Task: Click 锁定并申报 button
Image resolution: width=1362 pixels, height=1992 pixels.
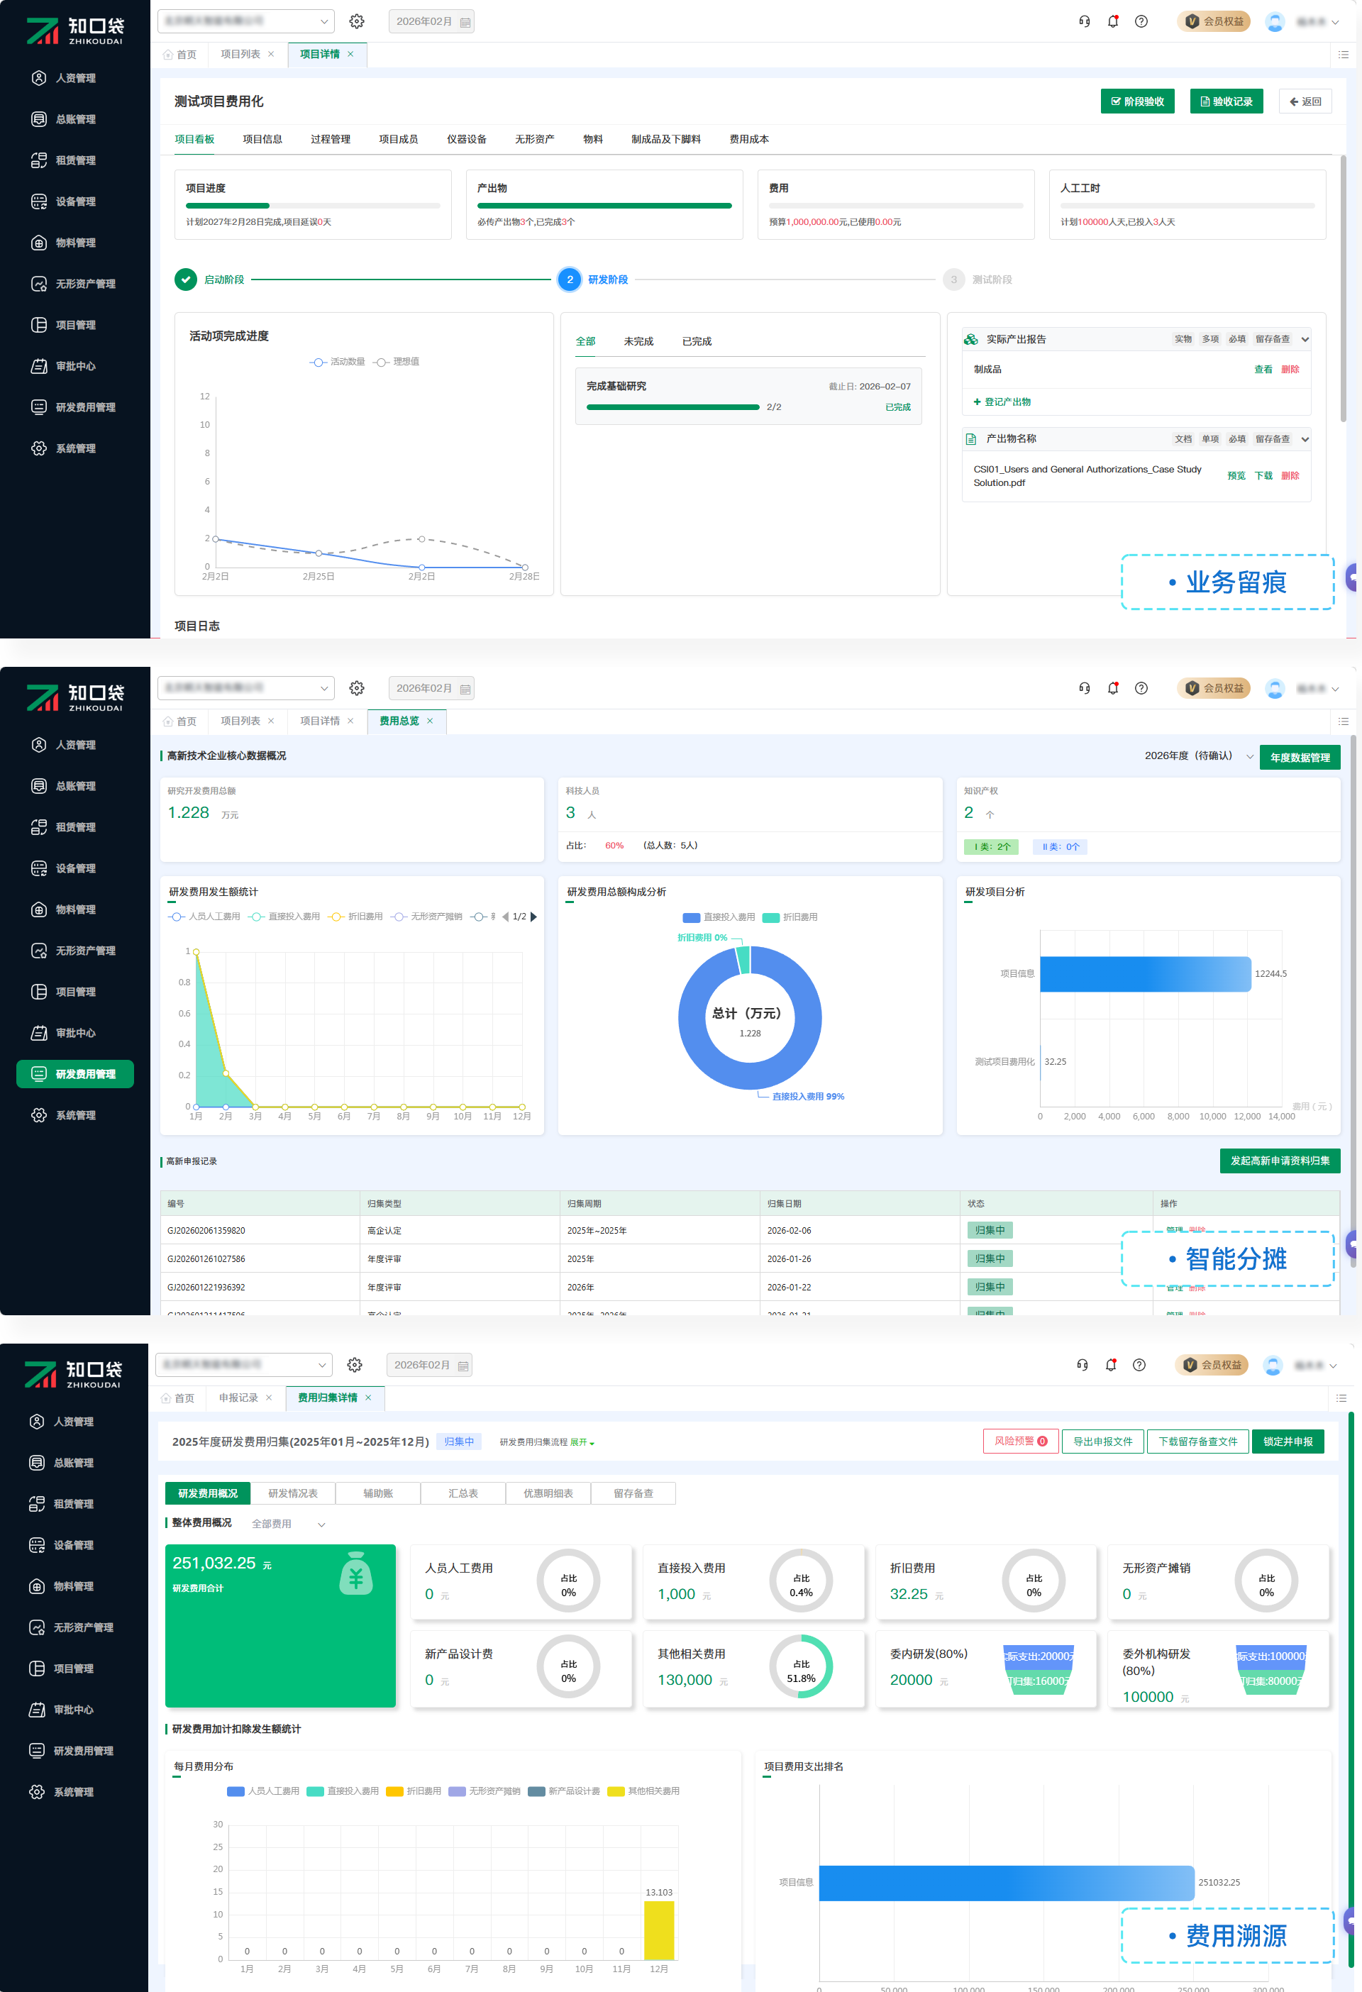Action: (1288, 1442)
